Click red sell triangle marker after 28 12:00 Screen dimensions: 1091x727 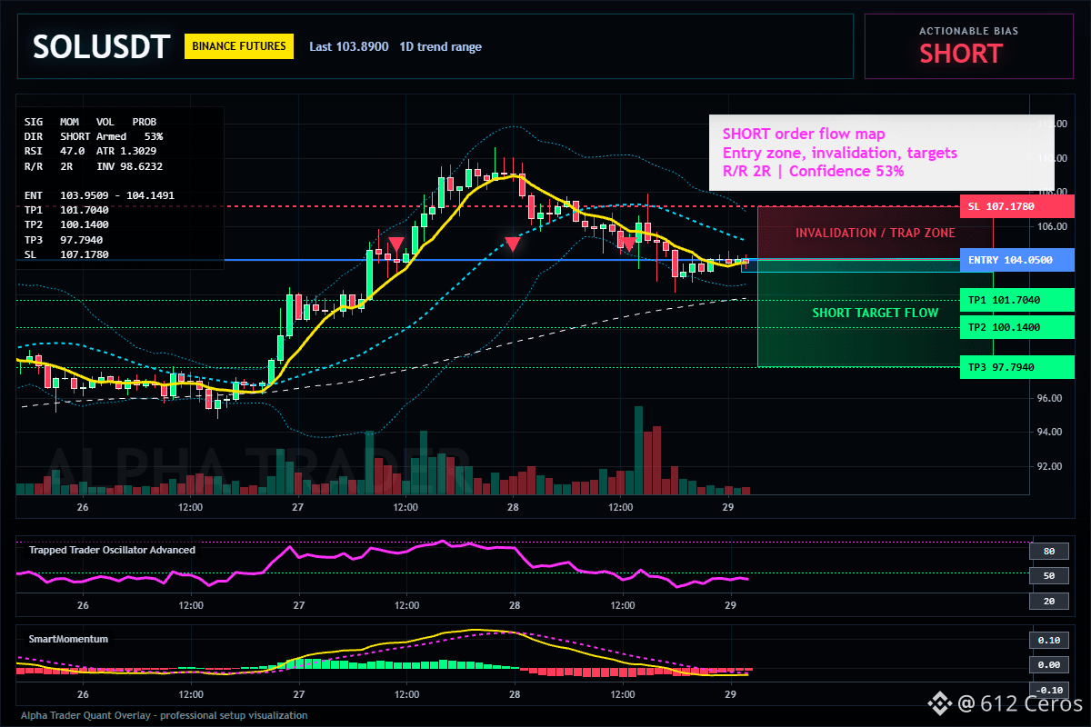tap(628, 244)
